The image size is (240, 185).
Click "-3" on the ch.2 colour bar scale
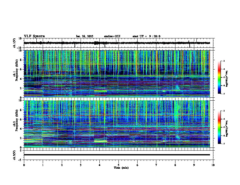[x=223, y=111]
